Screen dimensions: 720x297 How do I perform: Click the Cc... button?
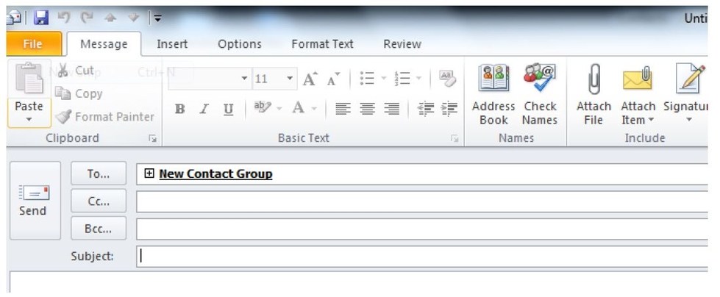(x=99, y=201)
